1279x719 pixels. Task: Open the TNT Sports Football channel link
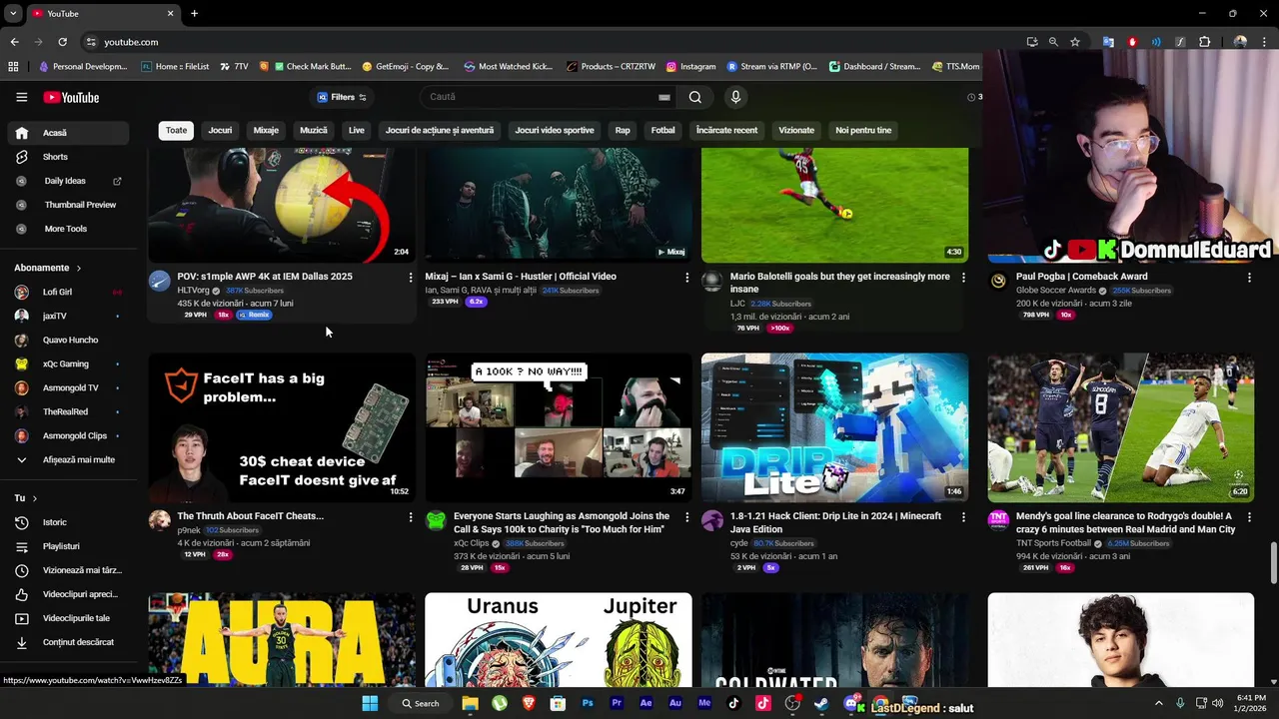pyautogui.click(x=1053, y=543)
